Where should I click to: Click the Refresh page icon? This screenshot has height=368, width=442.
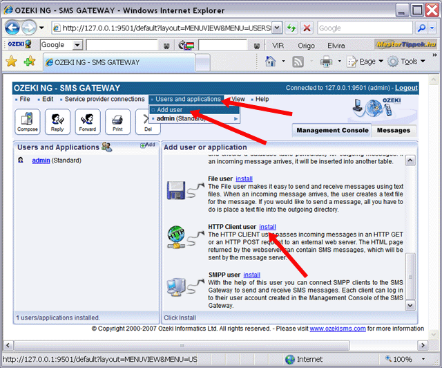pyautogui.click(x=291, y=28)
